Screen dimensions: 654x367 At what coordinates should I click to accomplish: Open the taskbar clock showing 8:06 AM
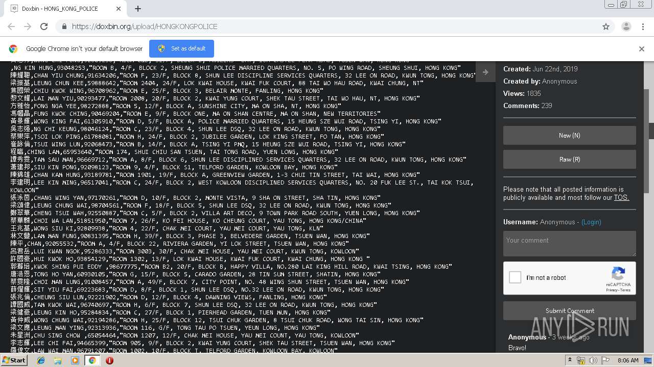[627, 360]
